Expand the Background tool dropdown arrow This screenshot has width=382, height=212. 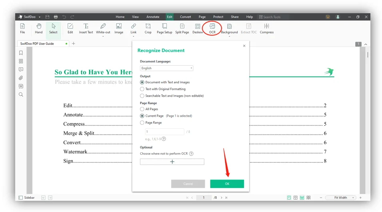(x=229, y=36)
